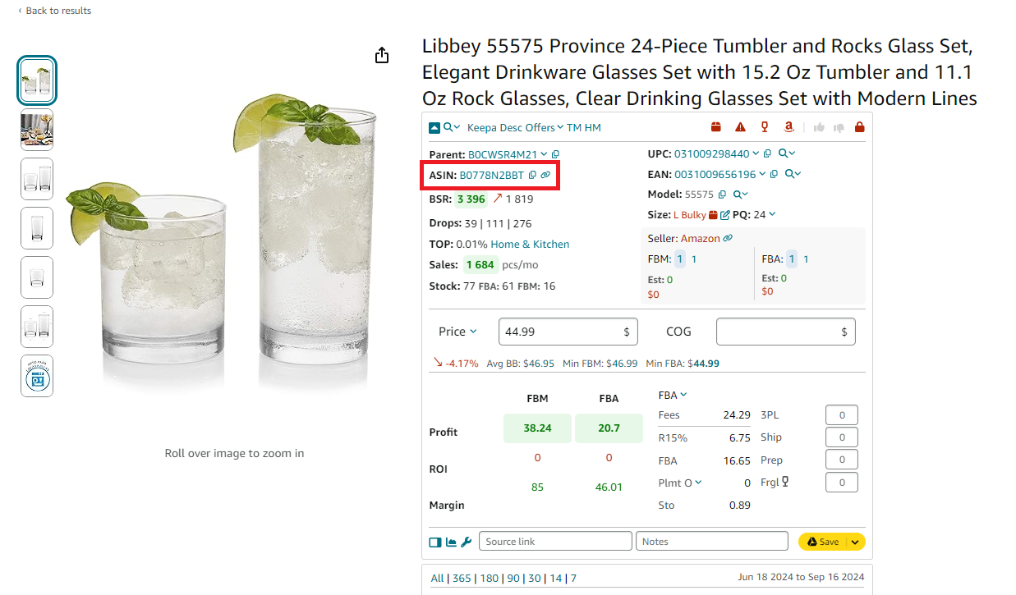Copy the ASIN using its clipboard icon
Viewport: 1016px width, 595px height.
(x=532, y=175)
